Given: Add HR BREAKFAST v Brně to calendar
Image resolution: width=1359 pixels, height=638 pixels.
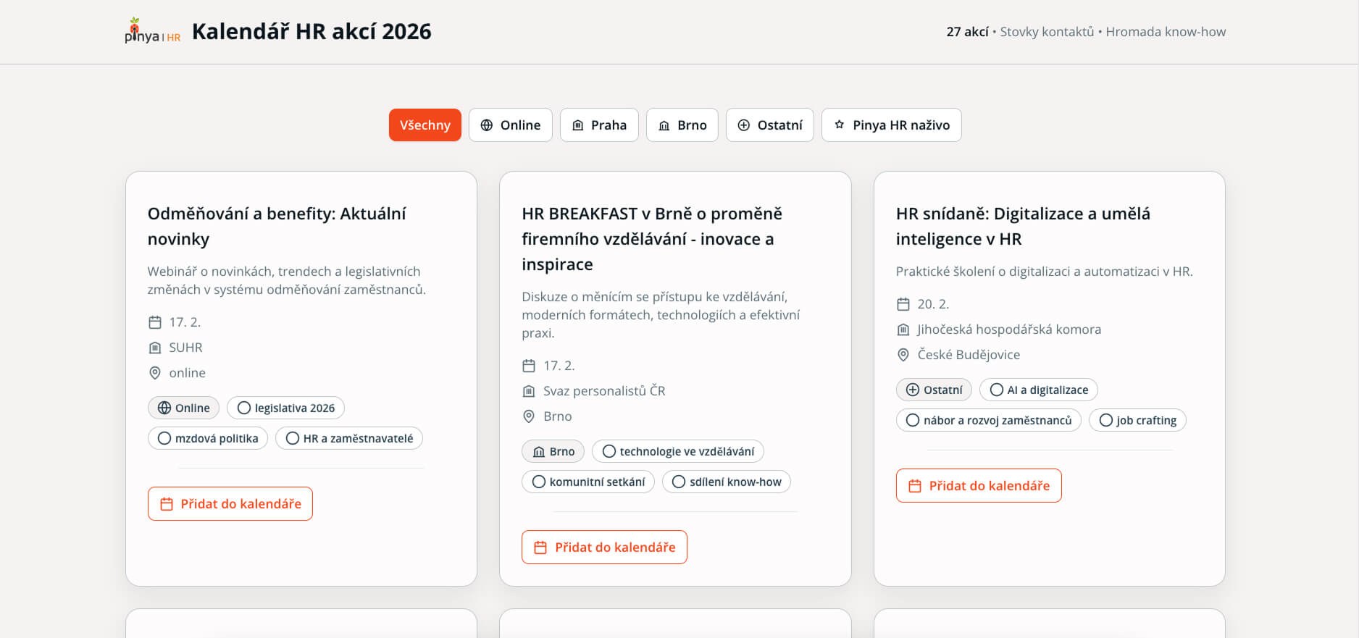Looking at the screenshot, I should pyautogui.click(x=604, y=547).
